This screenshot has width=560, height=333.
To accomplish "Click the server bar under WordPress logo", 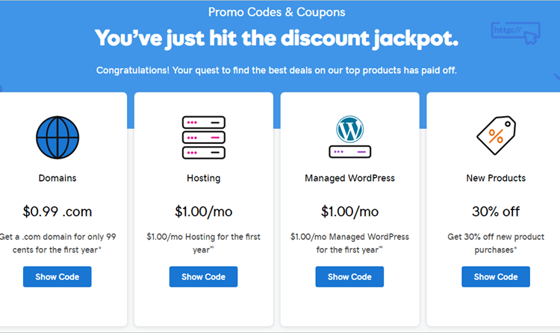I will click(349, 152).
